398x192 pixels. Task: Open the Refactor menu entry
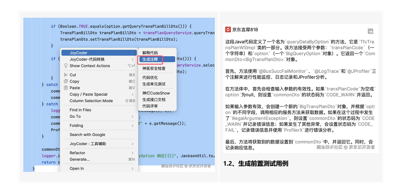(x=99, y=153)
